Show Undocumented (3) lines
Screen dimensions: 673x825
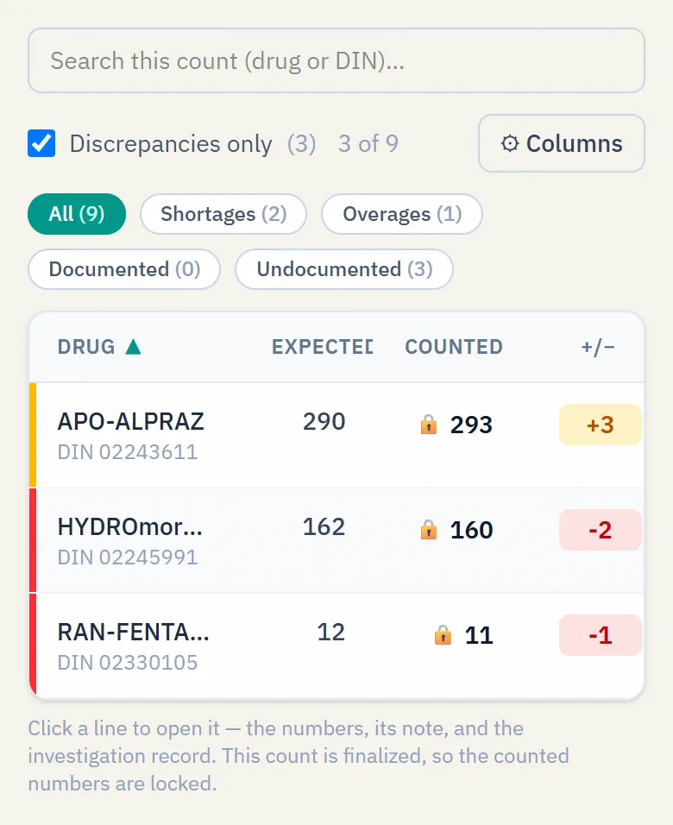point(344,269)
